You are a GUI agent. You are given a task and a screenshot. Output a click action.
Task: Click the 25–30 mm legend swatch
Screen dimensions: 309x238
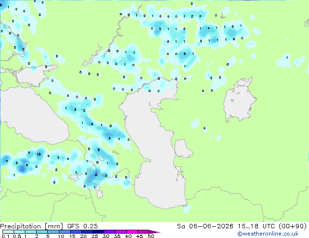coord(98,232)
